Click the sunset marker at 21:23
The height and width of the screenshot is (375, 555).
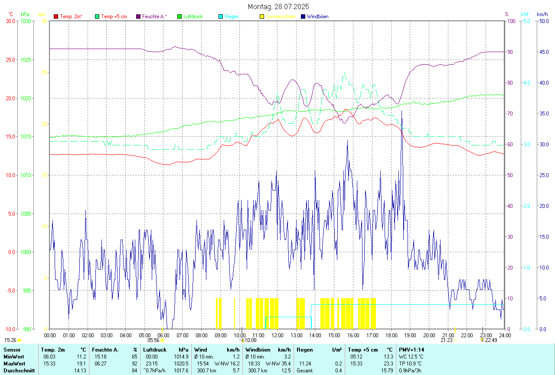coord(455,340)
